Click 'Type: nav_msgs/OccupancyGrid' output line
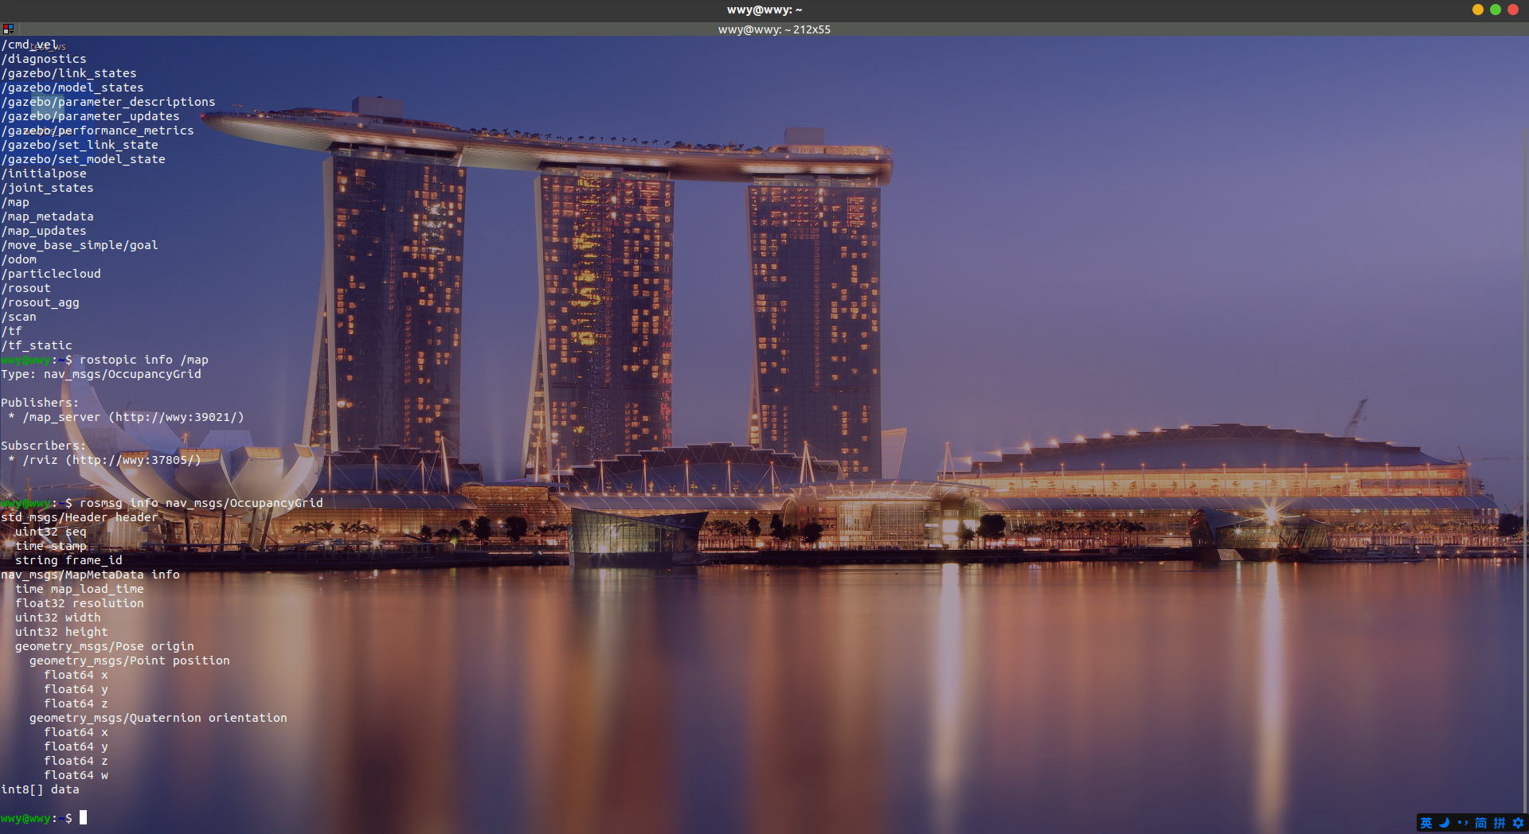1529x834 pixels. coord(101,374)
